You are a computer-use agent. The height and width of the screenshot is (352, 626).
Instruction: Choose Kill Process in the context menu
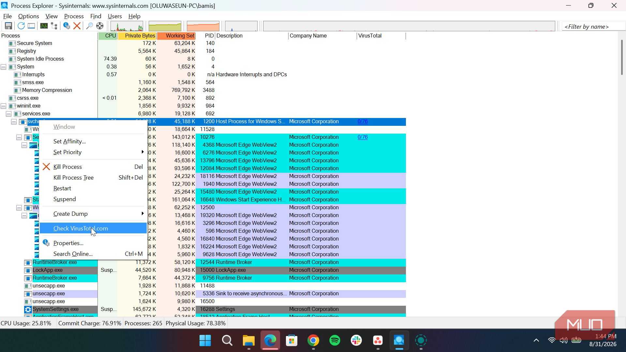pyautogui.click(x=93, y=167)
